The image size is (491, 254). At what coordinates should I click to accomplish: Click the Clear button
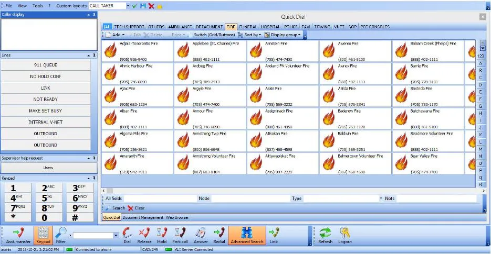136,208
